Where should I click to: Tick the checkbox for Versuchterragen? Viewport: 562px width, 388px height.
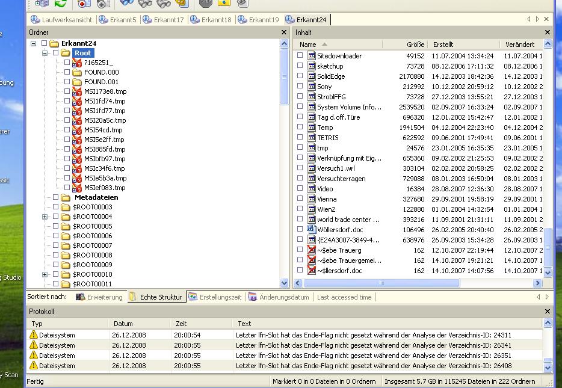click(300, 178)
